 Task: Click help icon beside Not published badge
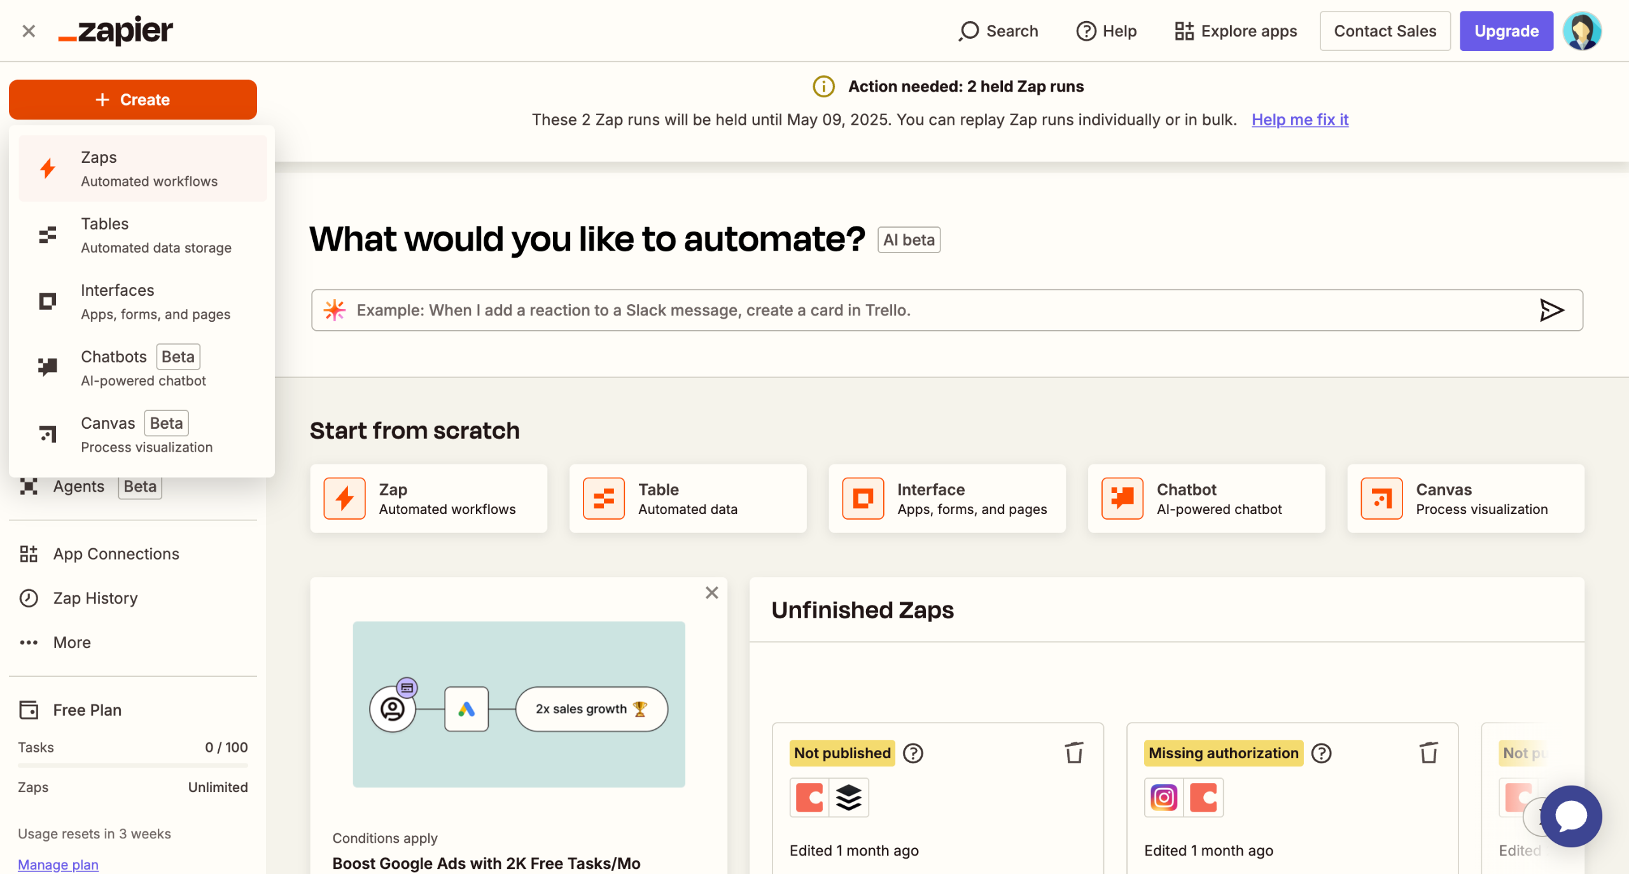click(913, 753)
